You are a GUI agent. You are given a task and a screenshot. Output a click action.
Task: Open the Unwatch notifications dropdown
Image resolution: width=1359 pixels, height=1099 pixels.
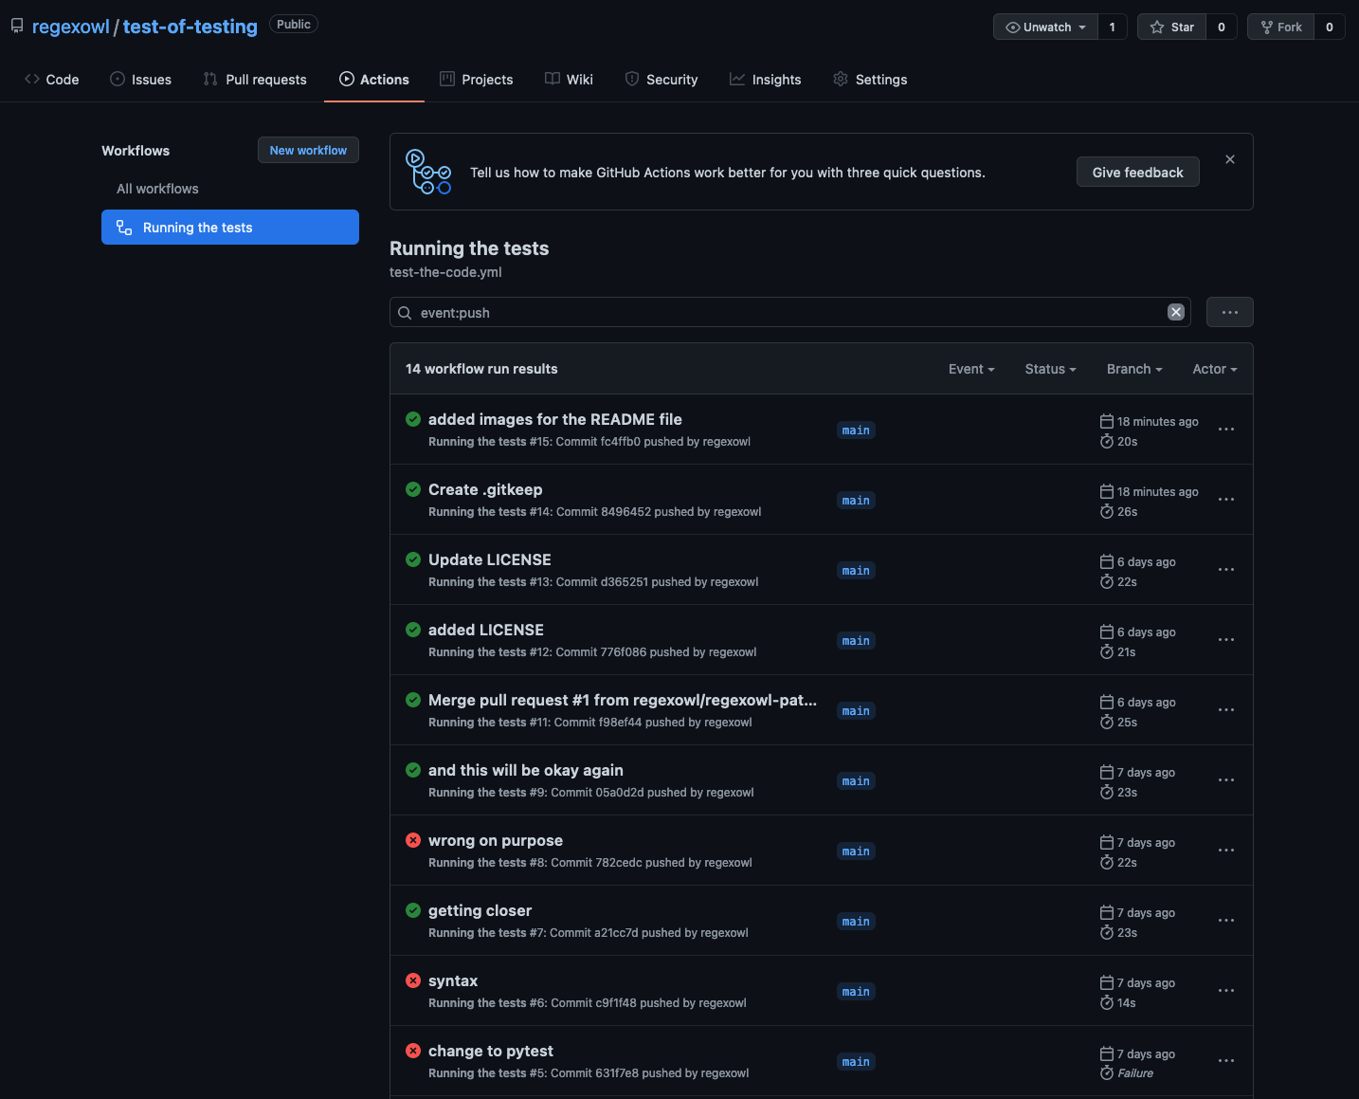[x=1045, y=27]
